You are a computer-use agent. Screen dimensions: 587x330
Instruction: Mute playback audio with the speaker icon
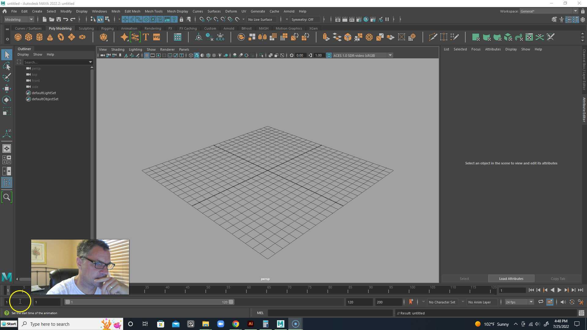tap(563, 302)
